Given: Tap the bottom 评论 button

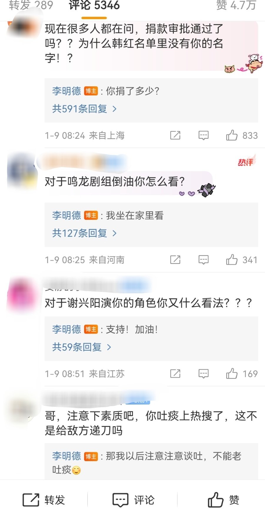Looking at the screenshot, I should [x=134, y=500].
